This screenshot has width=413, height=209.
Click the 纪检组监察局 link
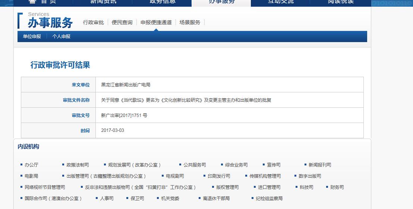coord(269,199)
